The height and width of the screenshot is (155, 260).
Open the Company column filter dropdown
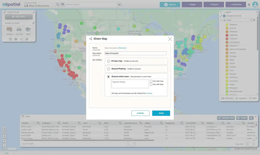pos(59,123)
